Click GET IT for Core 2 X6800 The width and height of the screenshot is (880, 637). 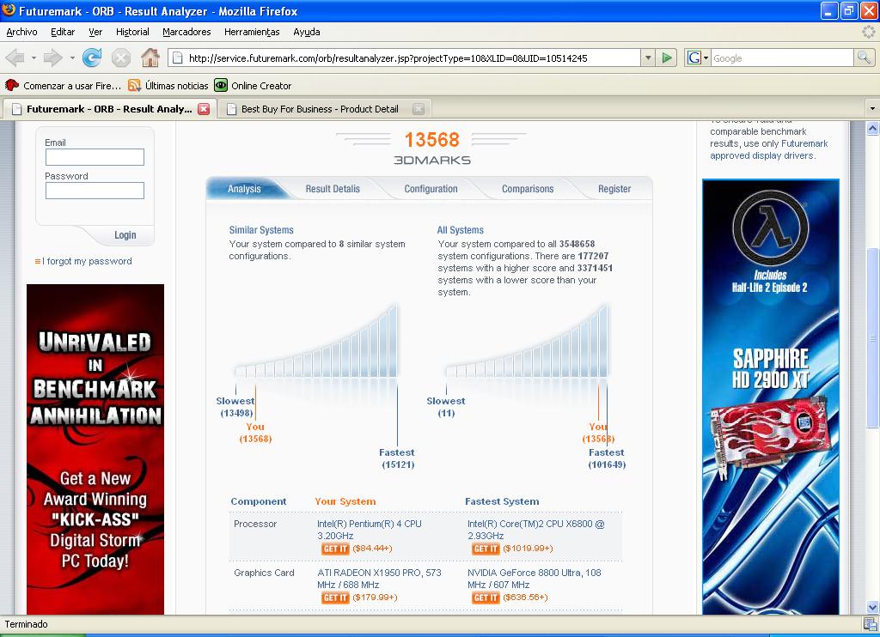click(486, 549)
